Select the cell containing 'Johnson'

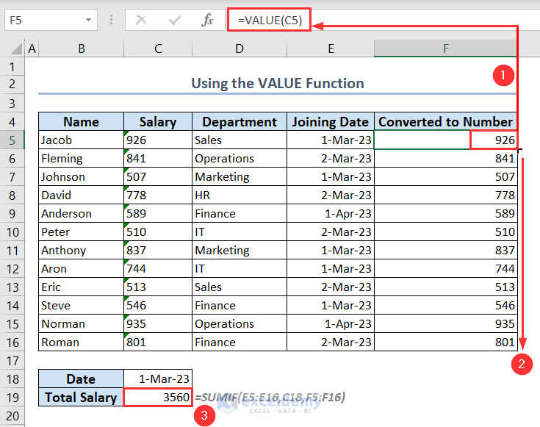(x=82, y=177)
